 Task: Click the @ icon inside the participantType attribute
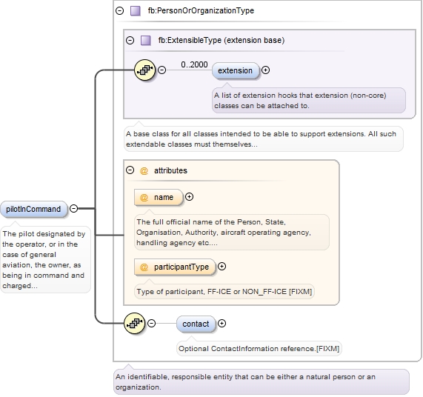(x=144, y=267)
